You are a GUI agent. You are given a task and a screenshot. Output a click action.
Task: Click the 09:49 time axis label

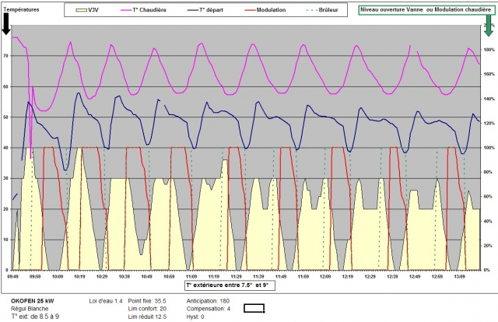tap(13, 277)
